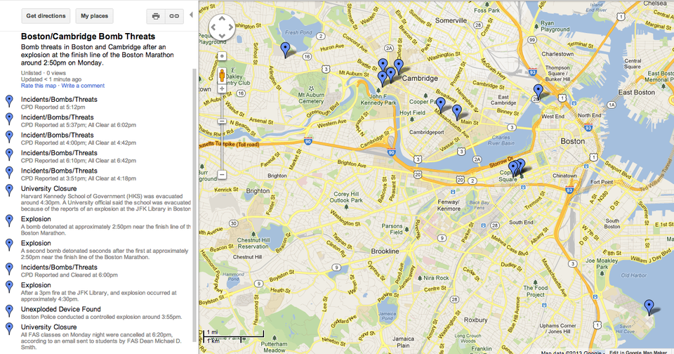Viewport: 674px width, 354px height.
Task: Select the pin beside second bomb Explosion entry
Action: (9, 245)
